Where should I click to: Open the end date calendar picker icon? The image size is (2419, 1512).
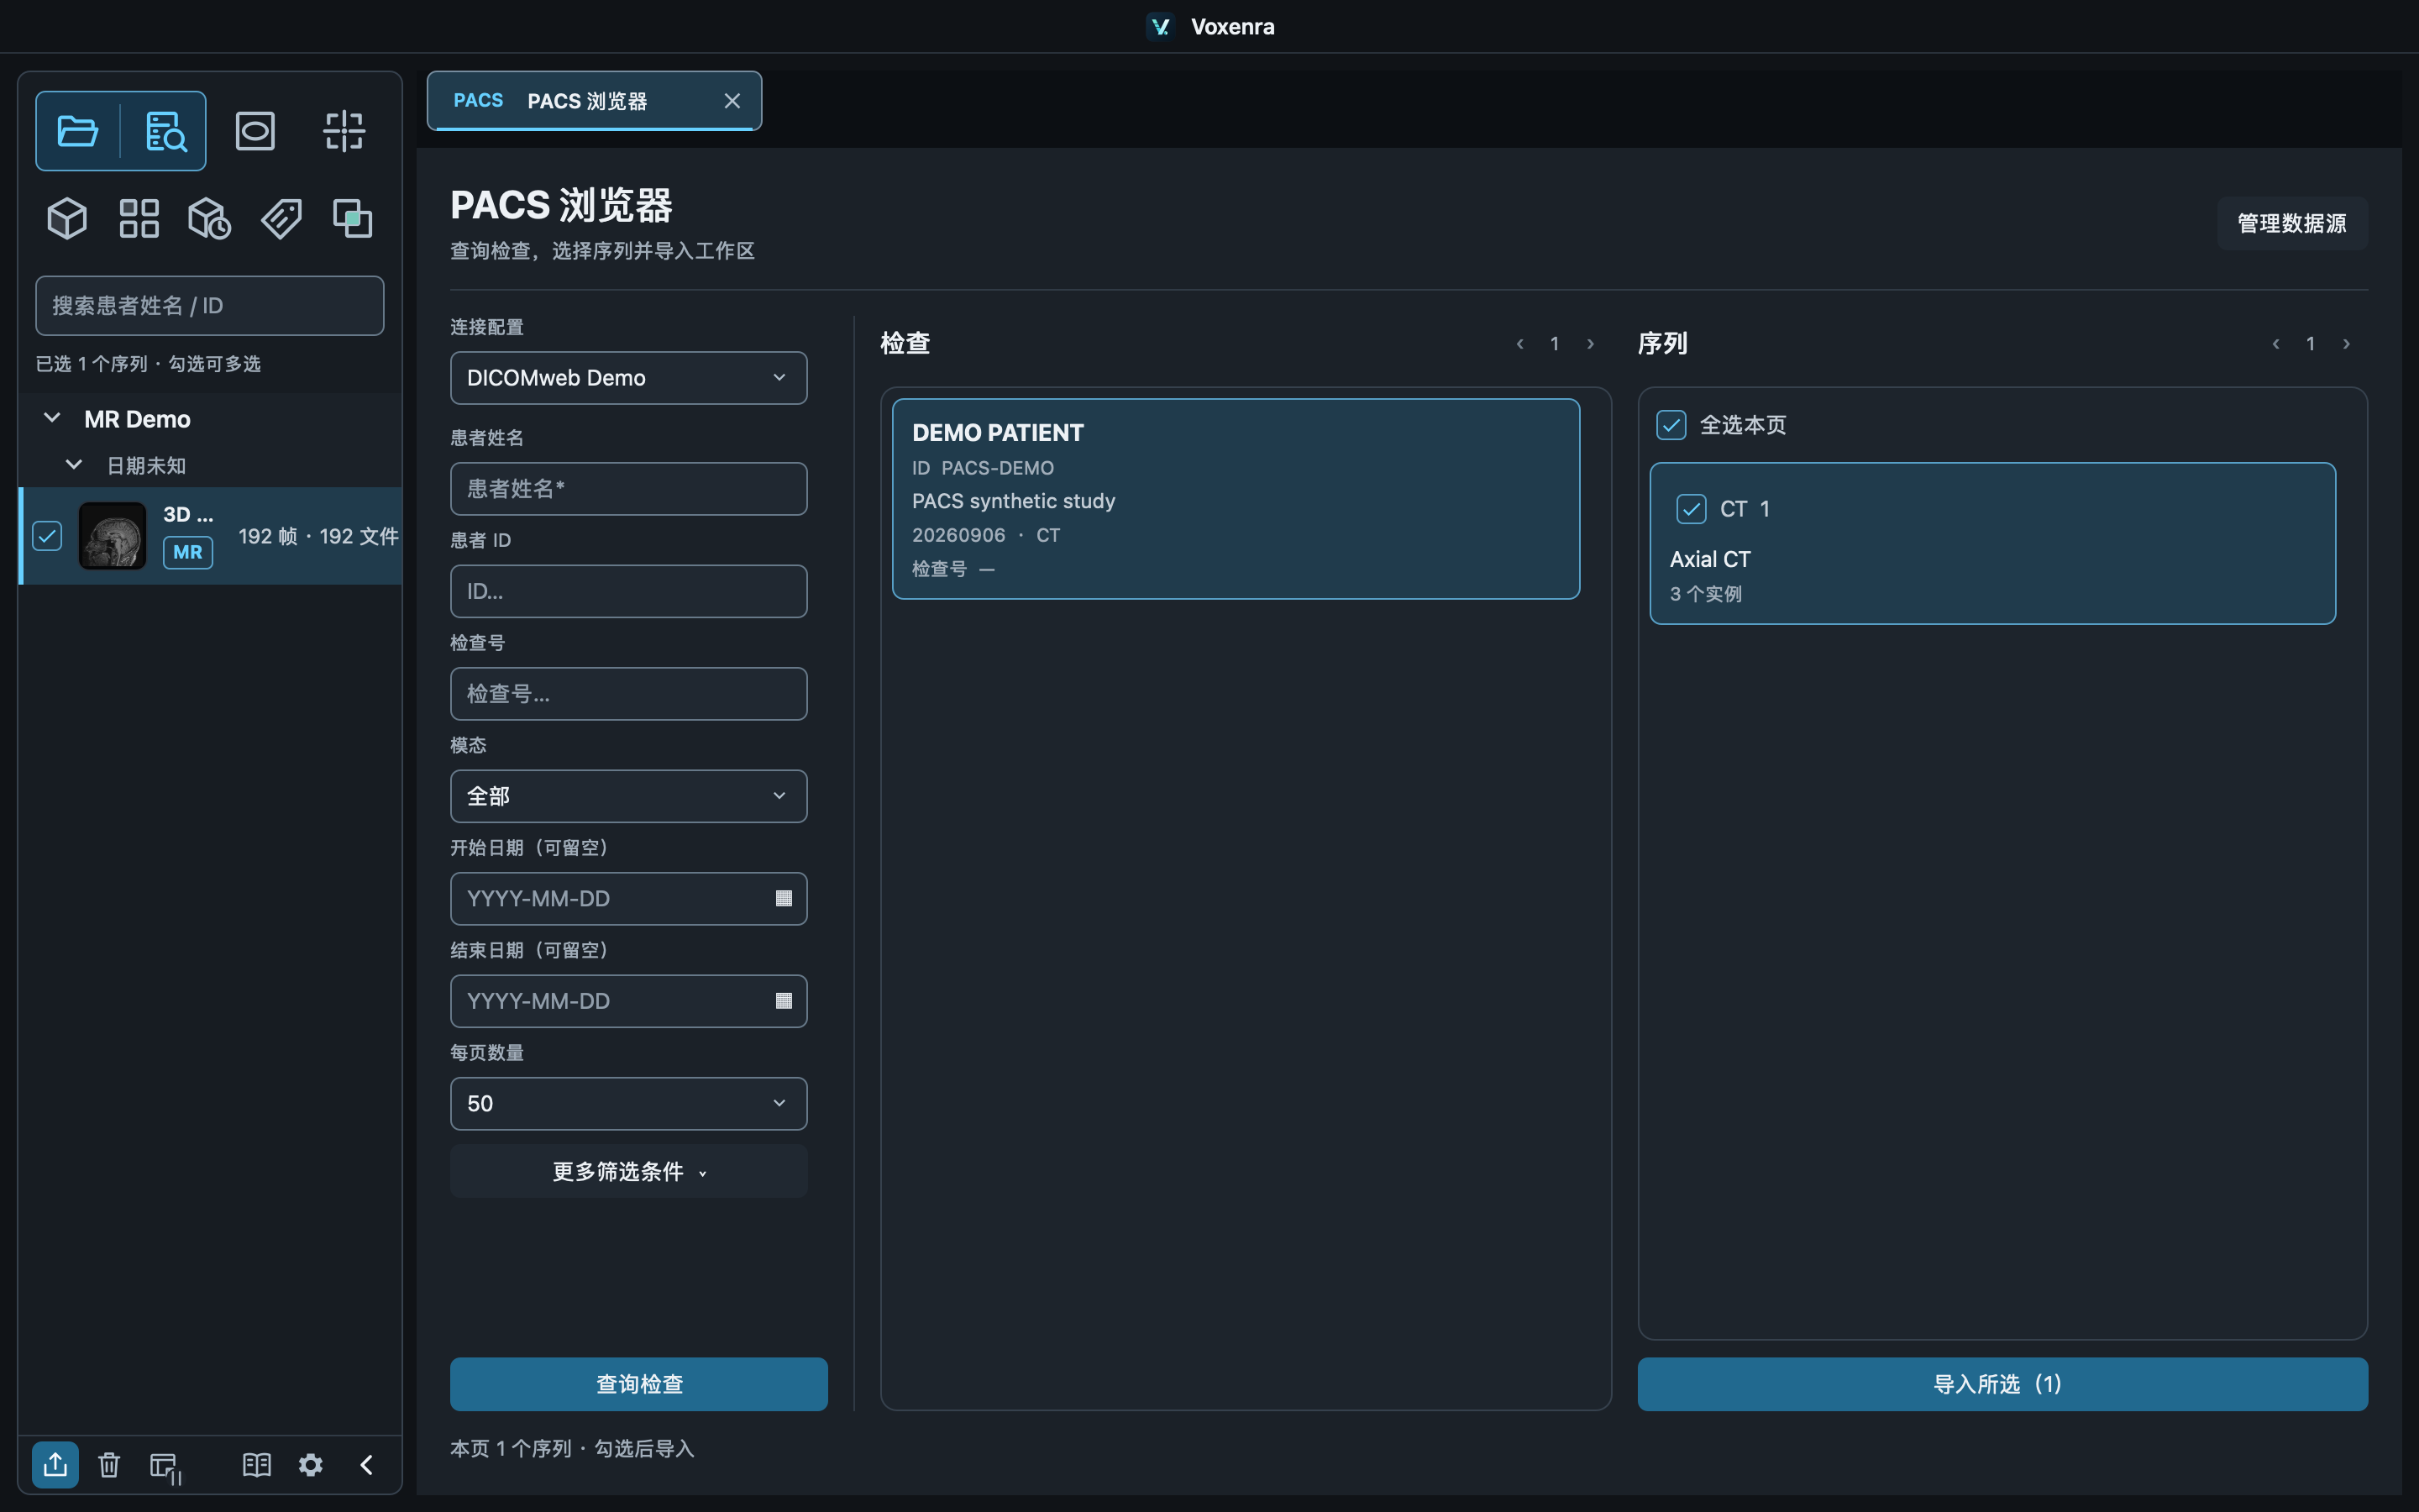click(784, 1001)
